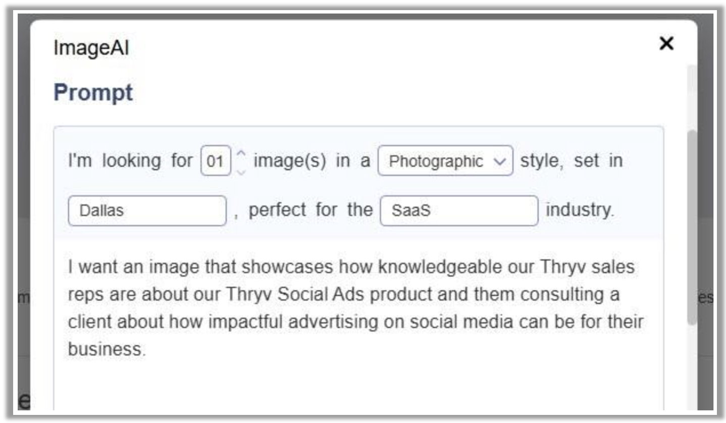726x423 pixels.
Task: Click the 'image(s) in a' label text
Action: (312, 161)
